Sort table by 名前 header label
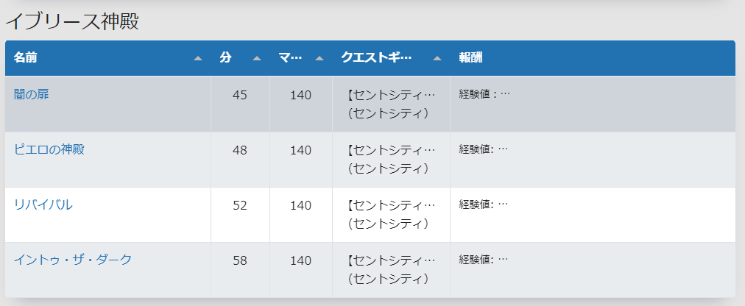 click(26, 58)
